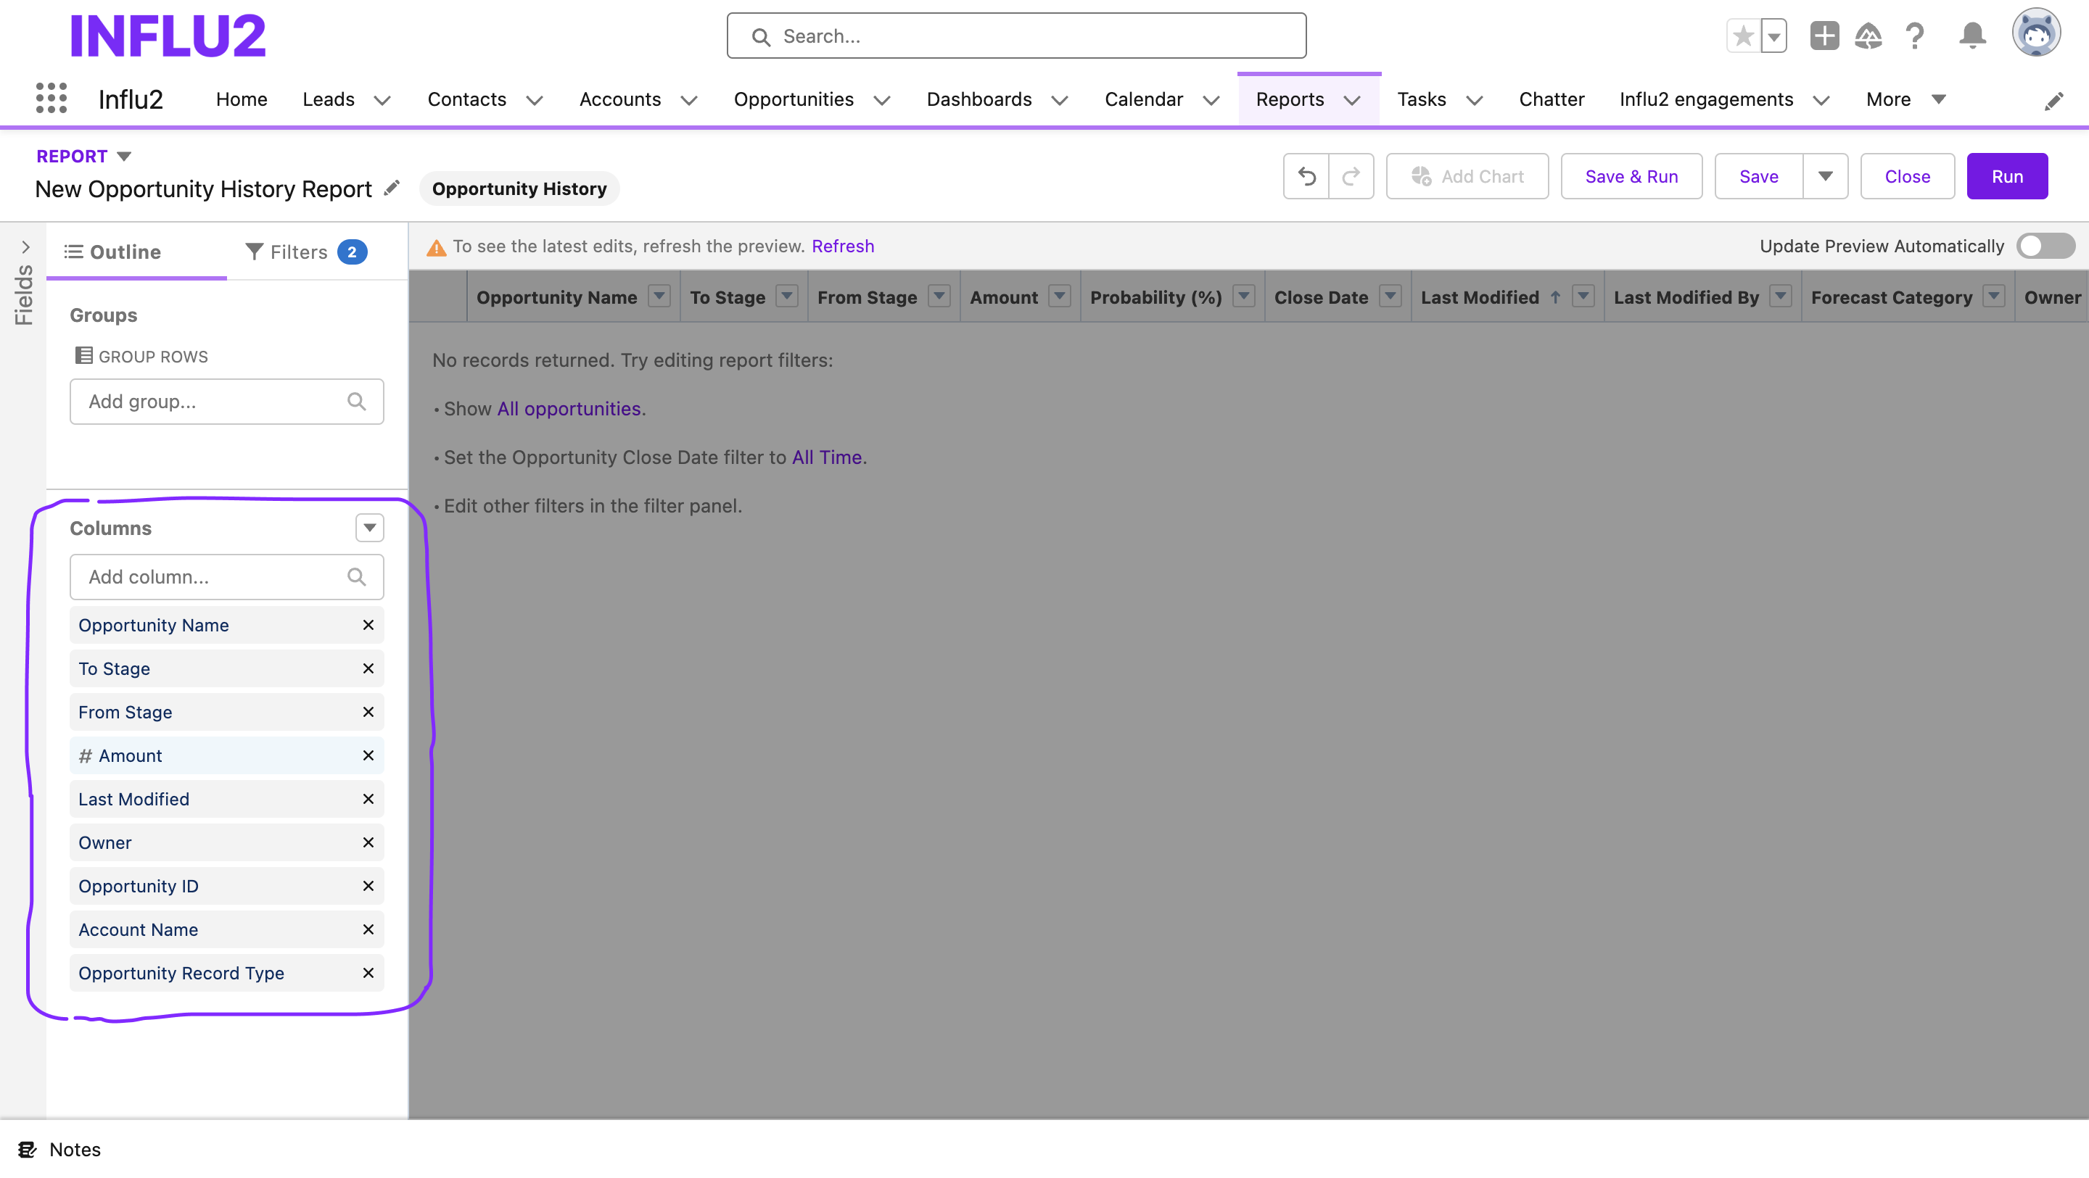Open the Save options dropdown arrow
The height and width of the screenshot is (1178, 2089).
point(1825,176)
